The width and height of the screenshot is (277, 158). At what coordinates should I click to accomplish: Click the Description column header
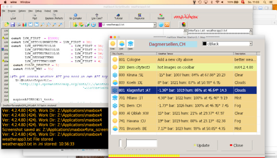tap(245, 54)
